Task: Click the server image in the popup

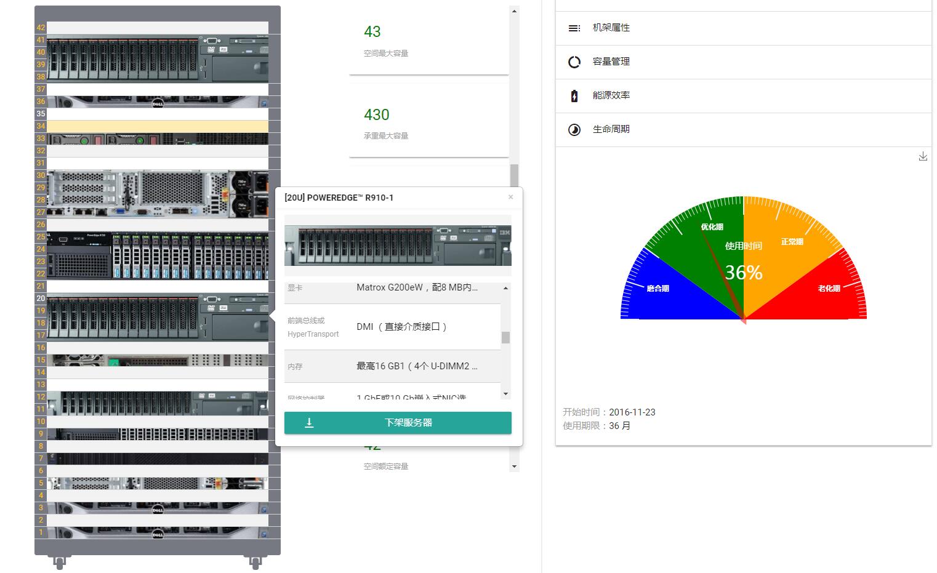Action: click(398, 245)
